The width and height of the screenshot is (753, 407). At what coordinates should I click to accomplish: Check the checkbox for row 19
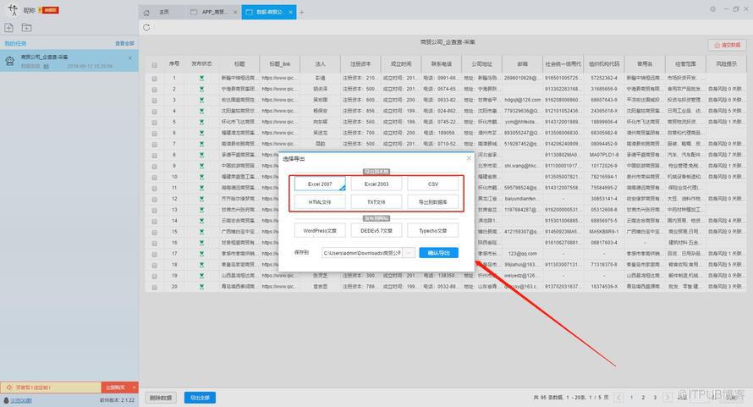[154, 277]
